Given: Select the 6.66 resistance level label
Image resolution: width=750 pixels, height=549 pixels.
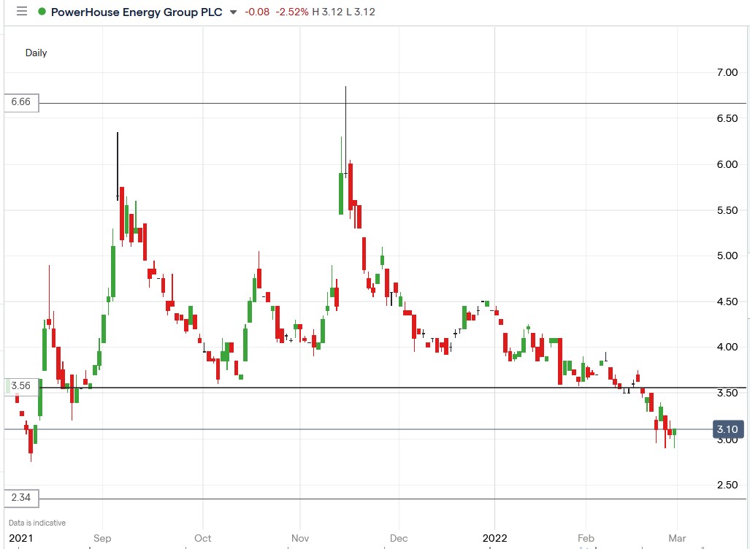Looking at the screenshot, I should pos(20,103).
